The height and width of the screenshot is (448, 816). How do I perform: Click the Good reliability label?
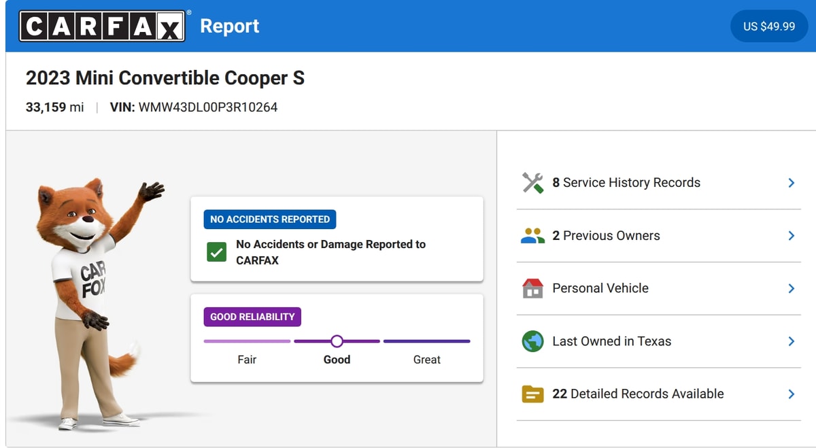click(337, 360)
